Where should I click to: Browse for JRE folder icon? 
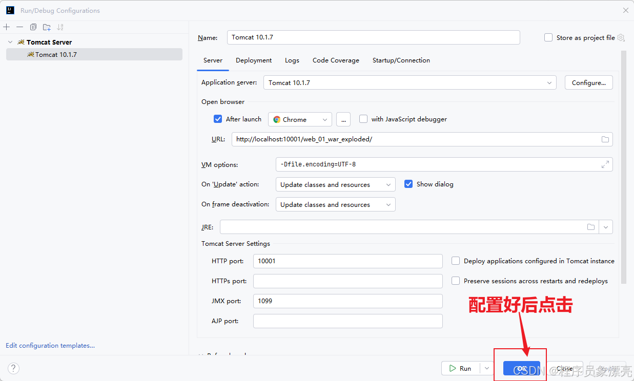(x=591, y=227)
